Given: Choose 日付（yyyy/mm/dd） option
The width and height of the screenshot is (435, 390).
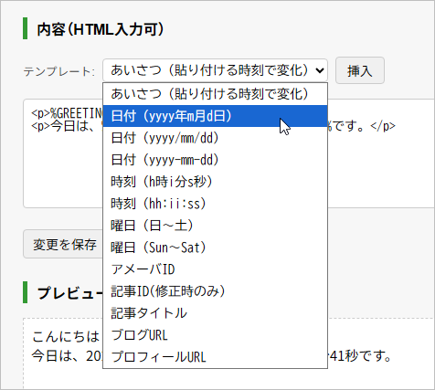Looking at the screenshot, I should tap(215, 138).
